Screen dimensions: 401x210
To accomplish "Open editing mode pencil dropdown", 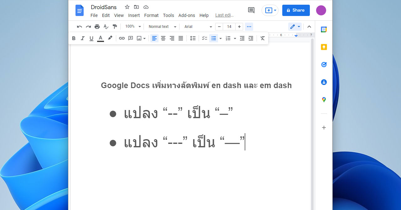I will click(x=295, y=27).
